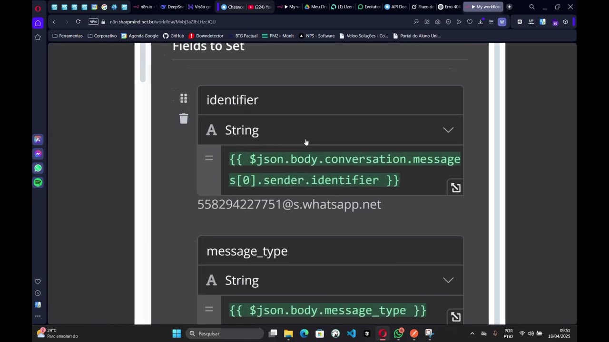Open Opera bookmarks star in sidebar
609x342 pixels.
[38, 37]
